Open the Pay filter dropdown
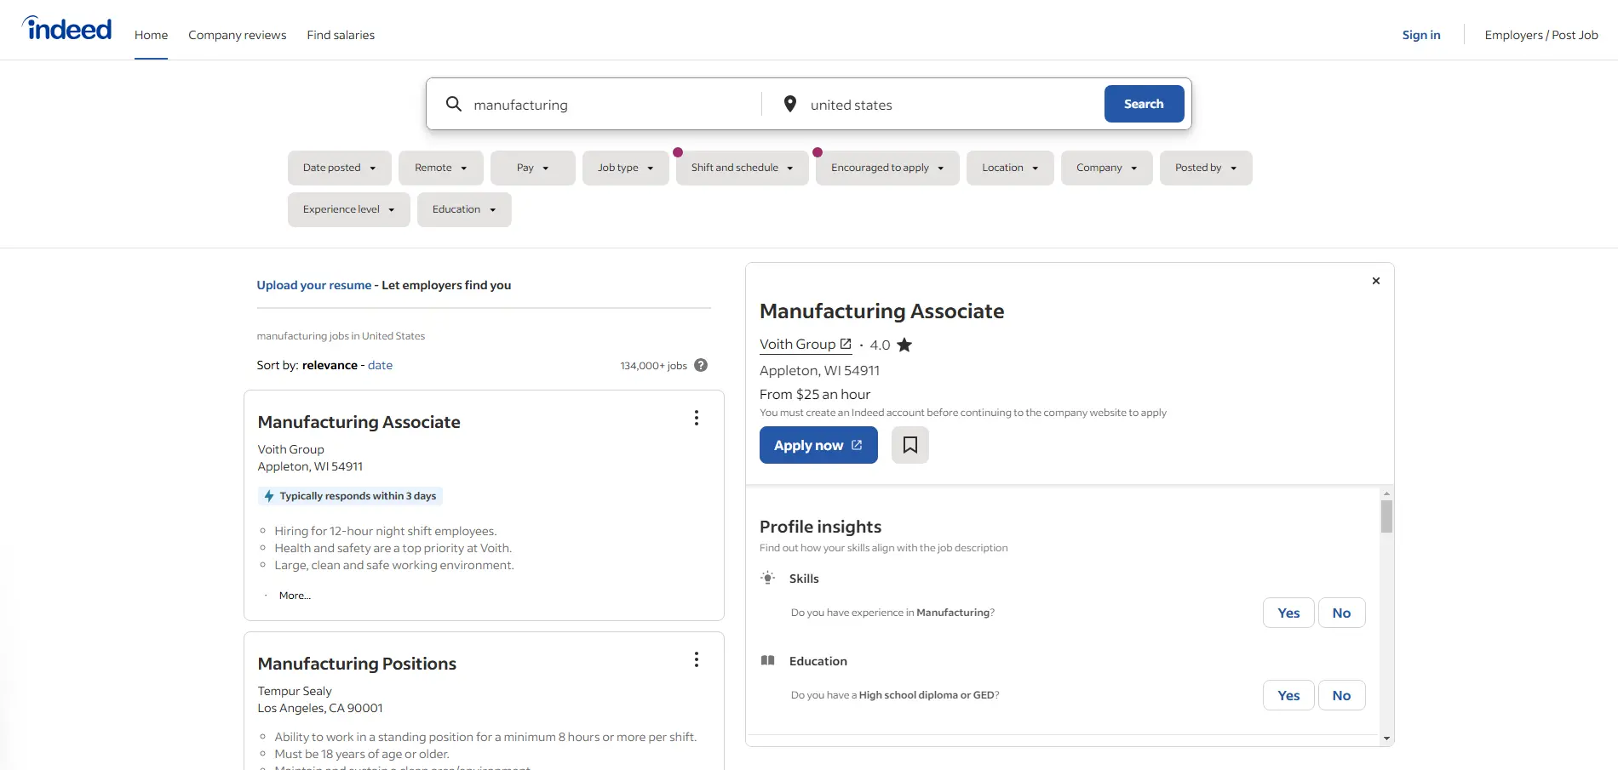The image size is (1618, 770). click(x=533, y=168)
